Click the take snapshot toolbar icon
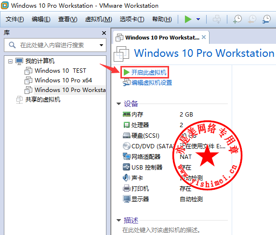Screen dimensions: 276x235 coord(237,19)
